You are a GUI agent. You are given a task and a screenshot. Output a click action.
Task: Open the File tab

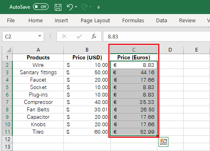(11, 21)
